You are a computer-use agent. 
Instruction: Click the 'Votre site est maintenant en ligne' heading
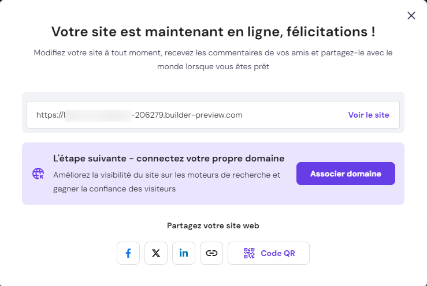coord(213,31)
